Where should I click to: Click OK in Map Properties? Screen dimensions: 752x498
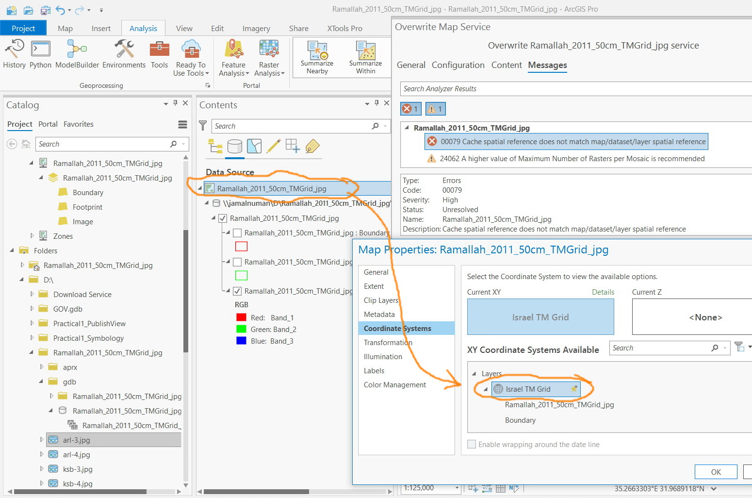716,472
